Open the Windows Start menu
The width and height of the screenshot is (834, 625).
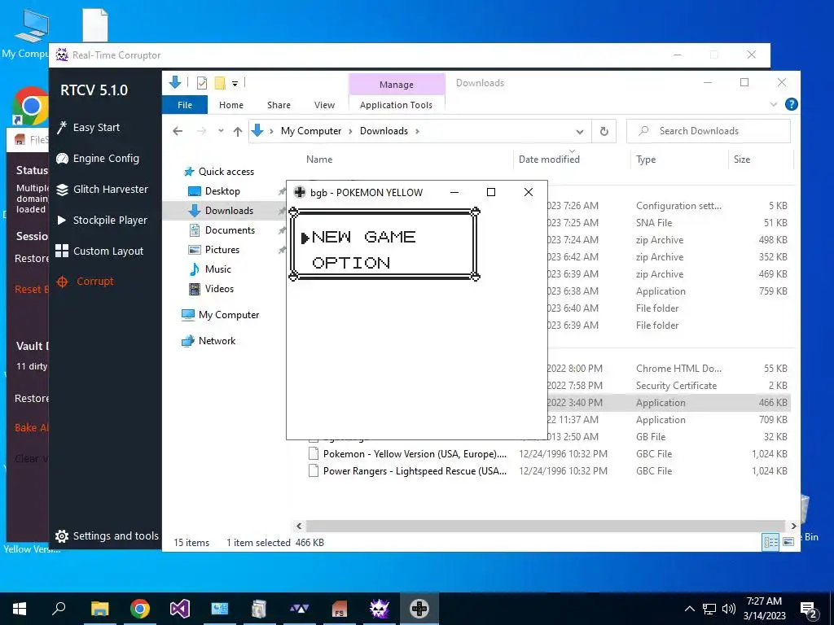point(20,609)
